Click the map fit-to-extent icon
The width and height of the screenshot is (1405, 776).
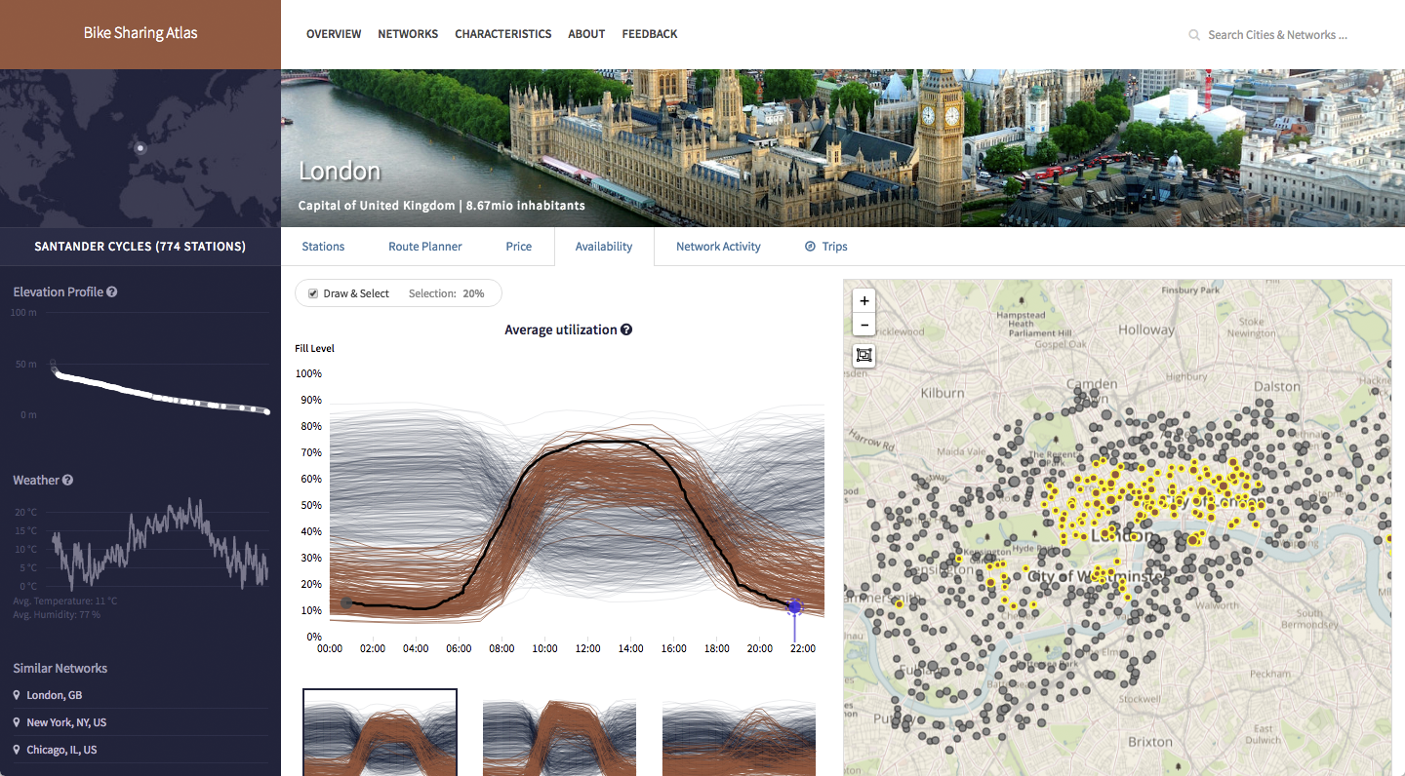(x=864, y=355)
